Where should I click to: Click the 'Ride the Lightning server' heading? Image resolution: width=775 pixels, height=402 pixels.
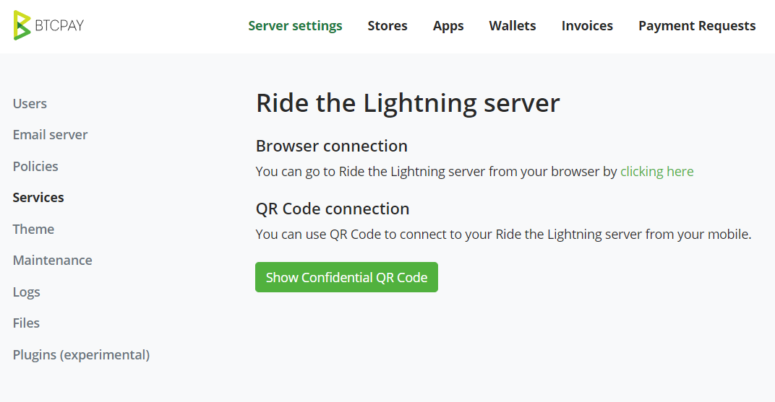[408, 104]
